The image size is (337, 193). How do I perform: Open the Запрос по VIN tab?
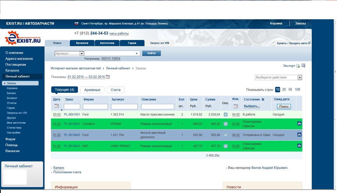tap(159, 43)
